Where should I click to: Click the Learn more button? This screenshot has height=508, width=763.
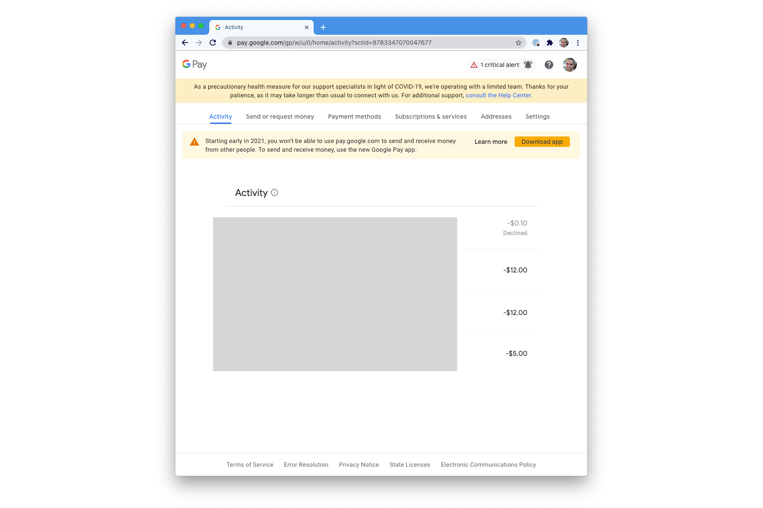pyautogui.click(x=491, y=142)
